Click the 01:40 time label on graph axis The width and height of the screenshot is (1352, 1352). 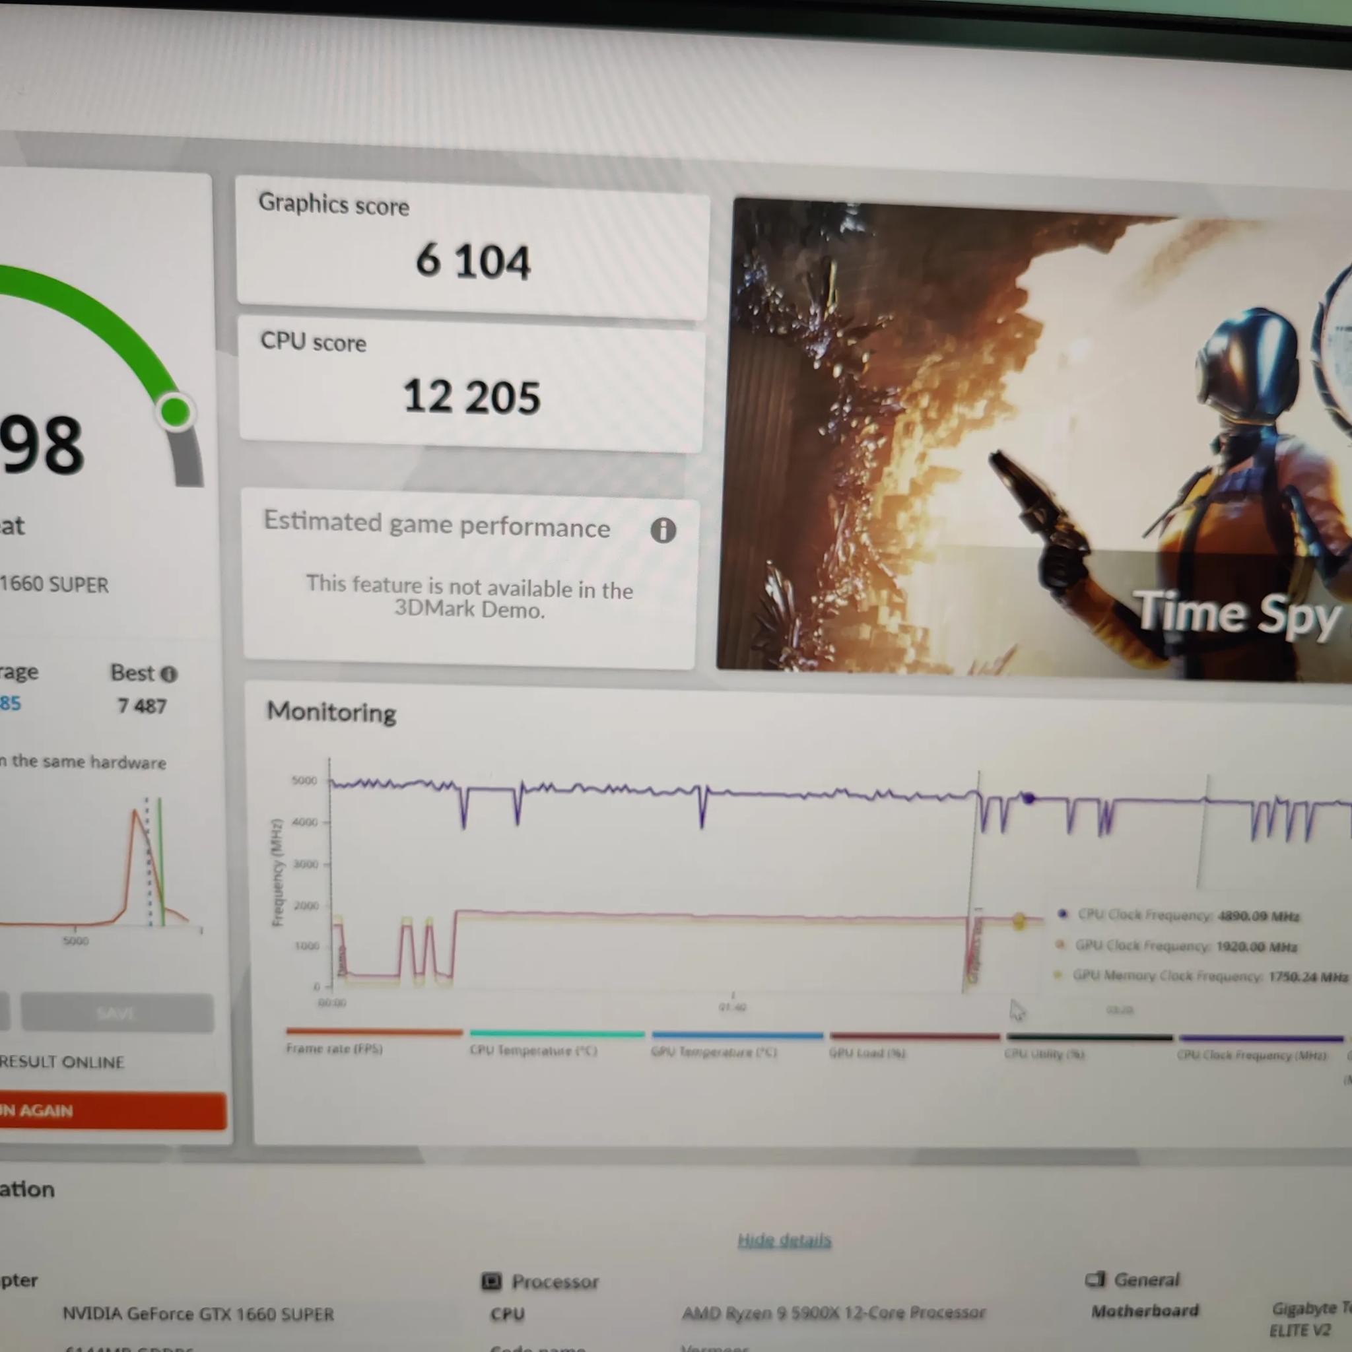(732, 1007)
